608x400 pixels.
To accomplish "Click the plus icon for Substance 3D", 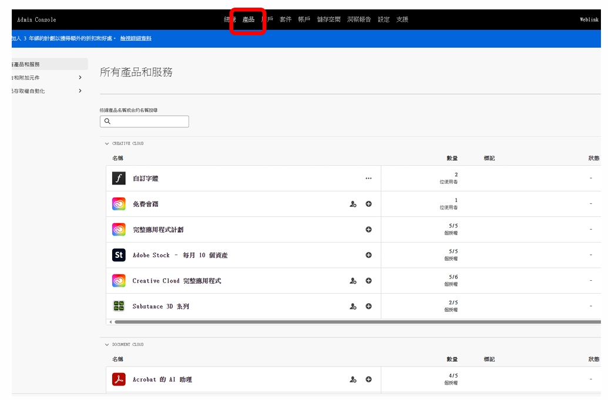I will pos(368,306).
